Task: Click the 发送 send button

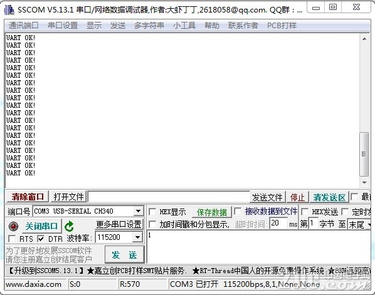Action: [124, 255]
